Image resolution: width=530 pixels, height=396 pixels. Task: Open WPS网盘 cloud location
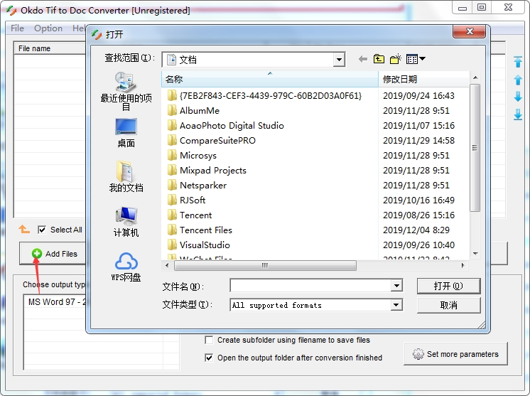point(126,267)
